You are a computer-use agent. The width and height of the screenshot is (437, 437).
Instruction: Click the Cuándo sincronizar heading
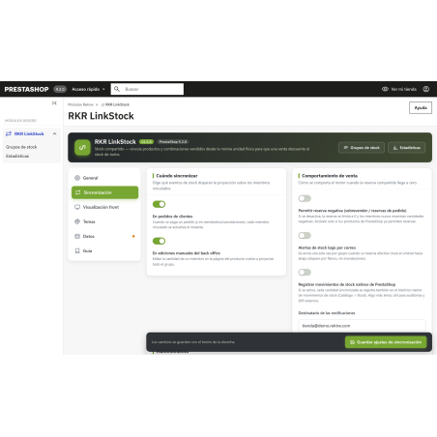(177, 176)
